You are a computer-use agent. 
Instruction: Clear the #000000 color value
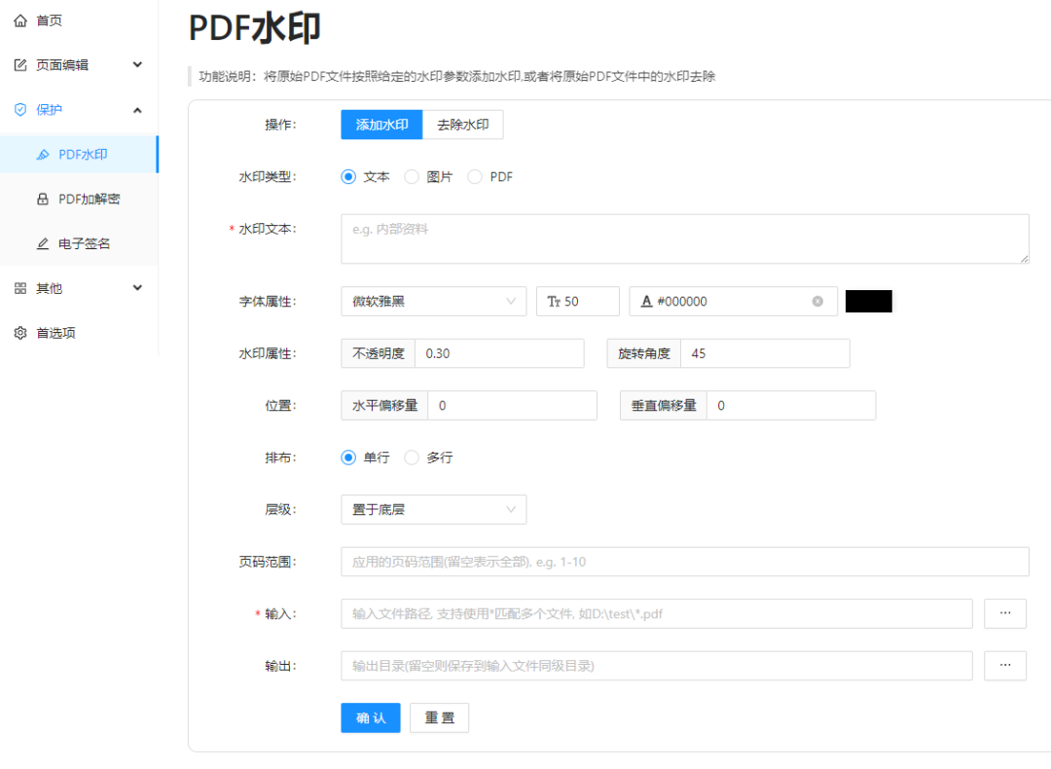pyautogui.click(x=817, y=302)
